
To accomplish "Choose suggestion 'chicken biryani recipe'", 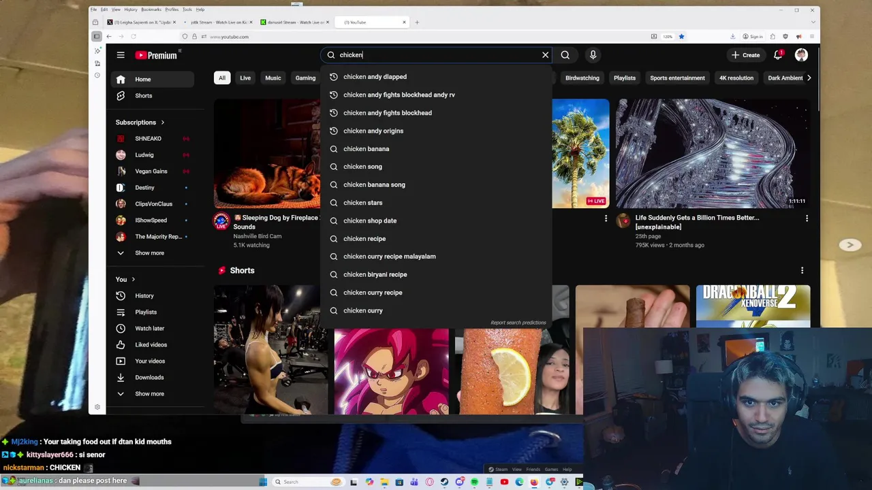I will click(x=436, y=274).
